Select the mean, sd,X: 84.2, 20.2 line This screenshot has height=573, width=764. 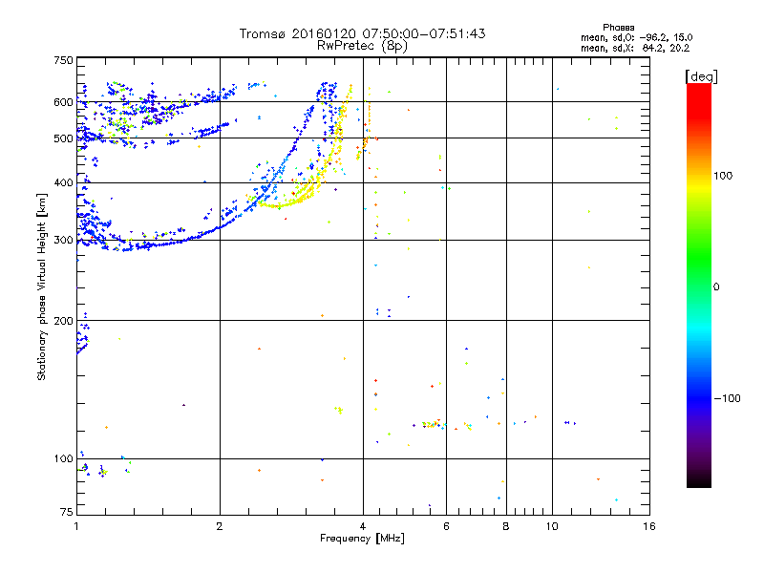click(x=635, y=48)
